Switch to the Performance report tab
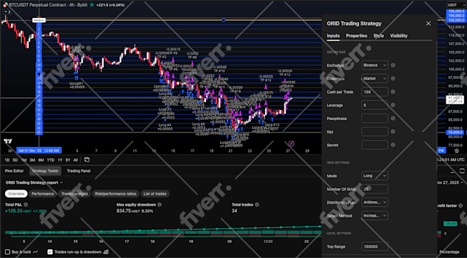Screen dimensions: 467x258 [43, 193]
